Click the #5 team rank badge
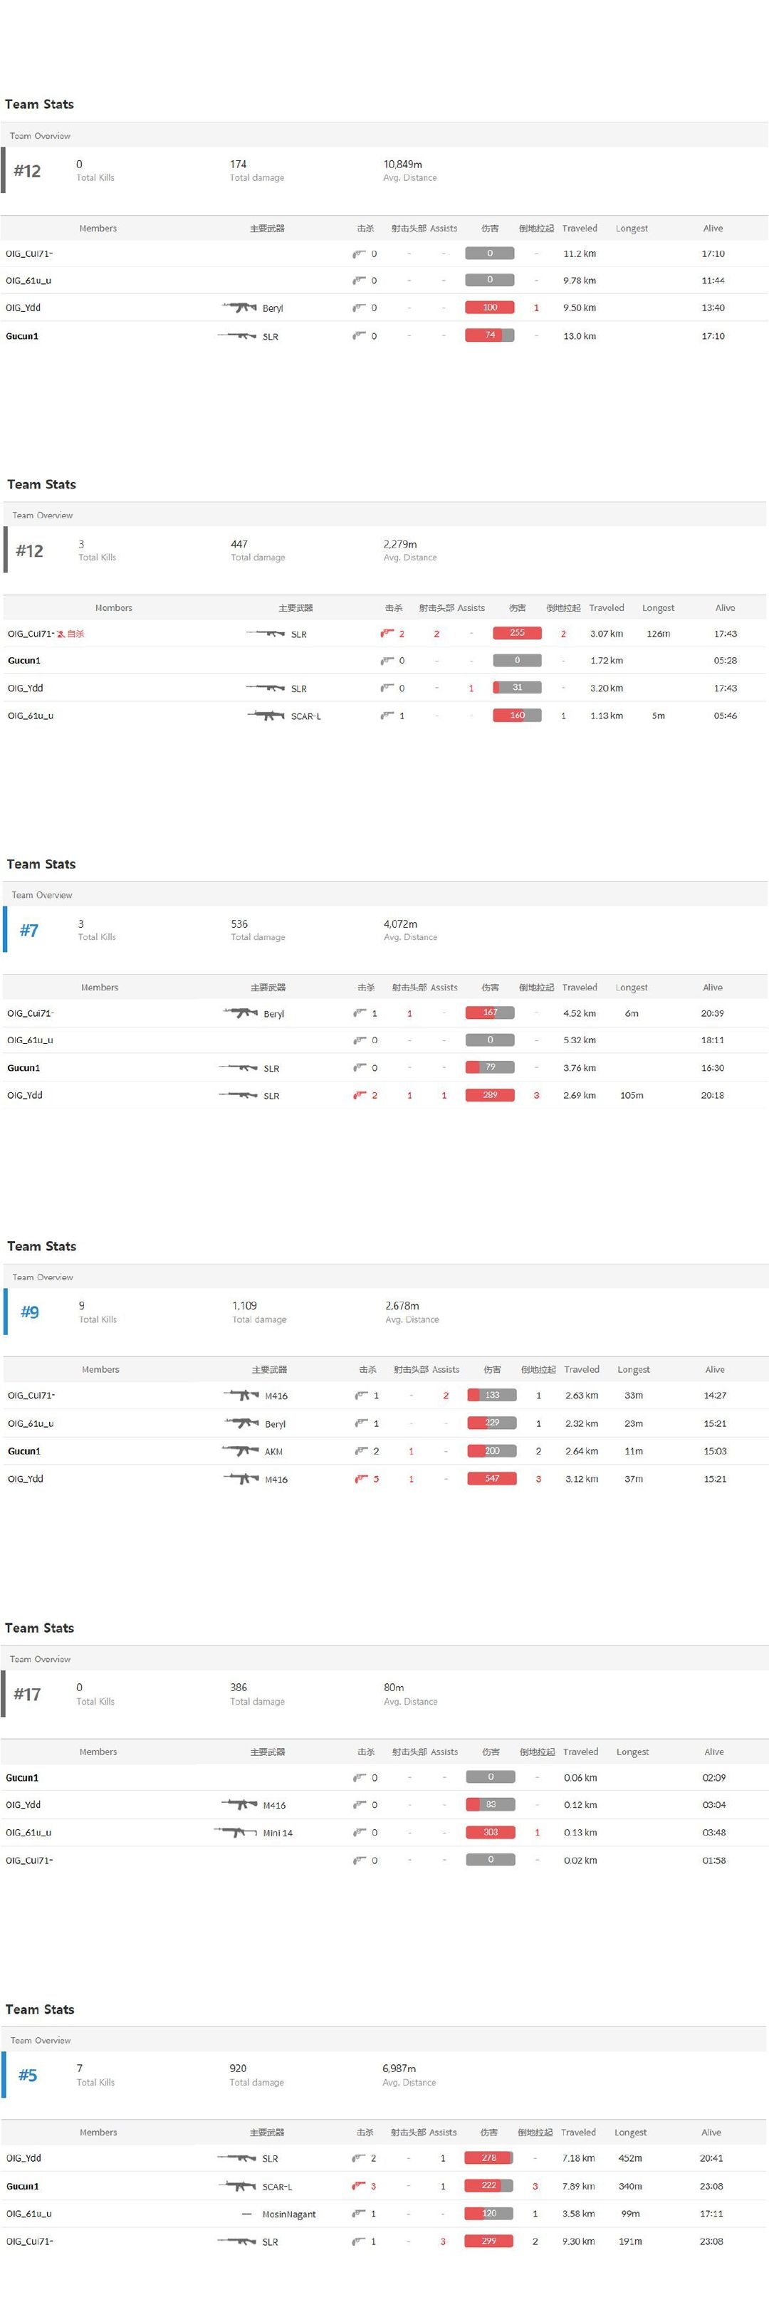 coord(28,2075)
